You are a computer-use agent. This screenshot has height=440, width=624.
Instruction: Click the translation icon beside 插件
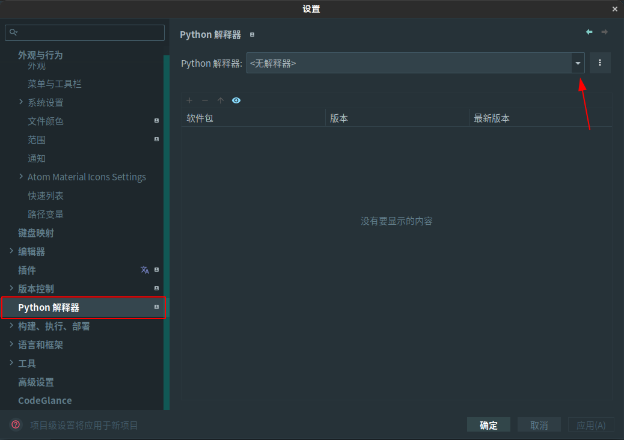145,270
